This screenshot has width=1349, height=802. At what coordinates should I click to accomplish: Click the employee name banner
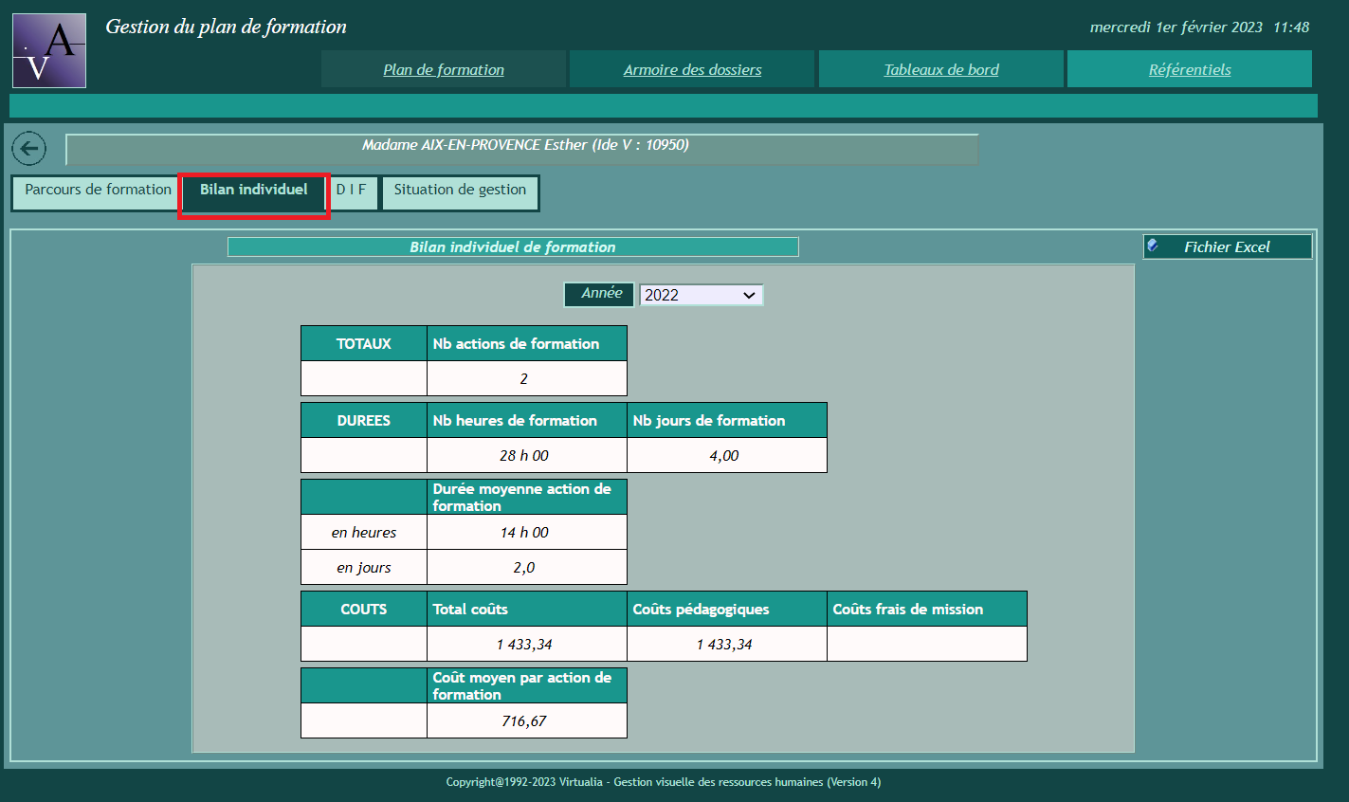(x=524, y=146)
